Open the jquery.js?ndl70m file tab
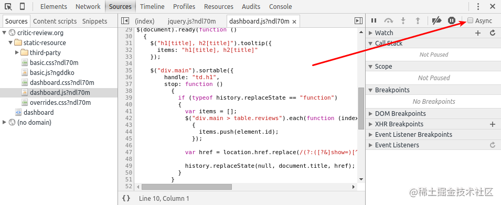501x205 pixels. [191, 21]
